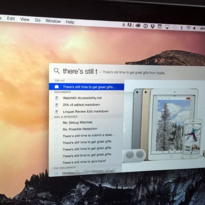Open 2FA v3 edited.markdown result
The width and height of the screenshot is (205, 205).
point(81,105)
